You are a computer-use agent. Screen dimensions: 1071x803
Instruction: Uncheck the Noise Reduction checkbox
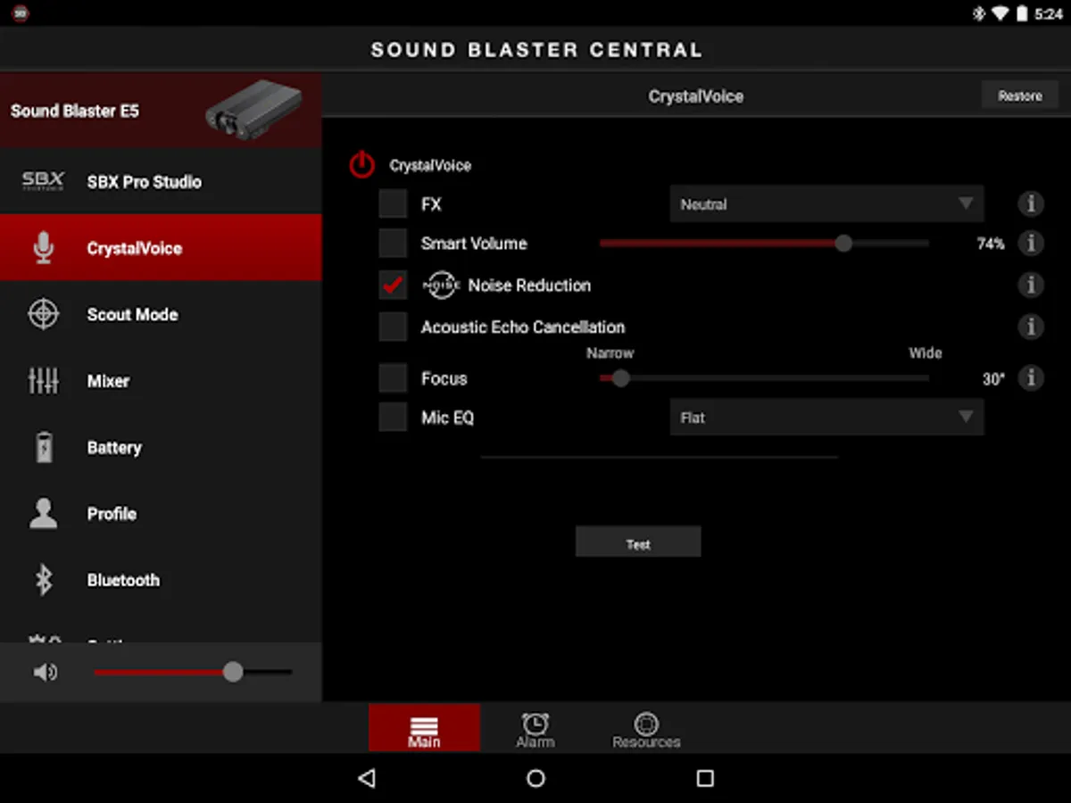pos(393,286)
